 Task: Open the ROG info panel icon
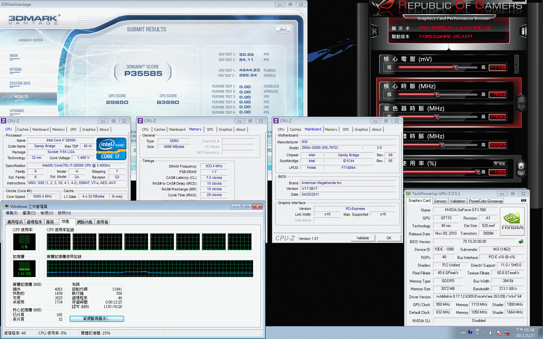click(523, 31)
